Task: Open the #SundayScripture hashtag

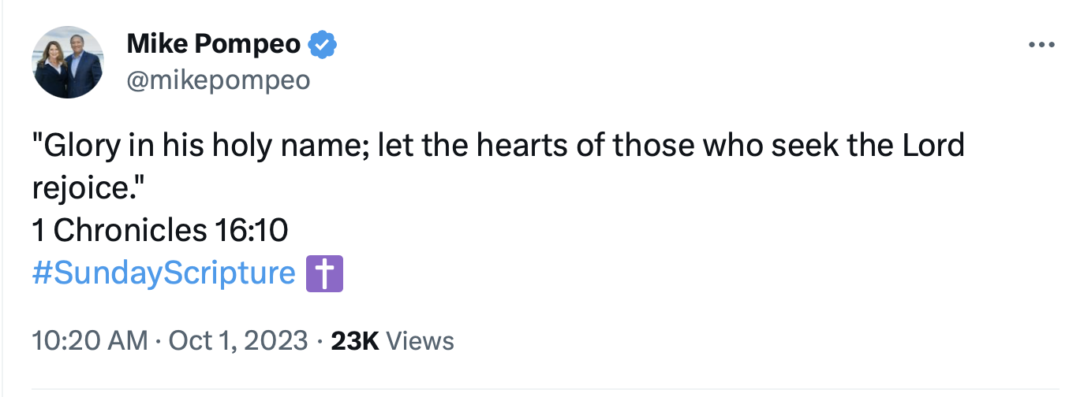Action: (163, 273)
